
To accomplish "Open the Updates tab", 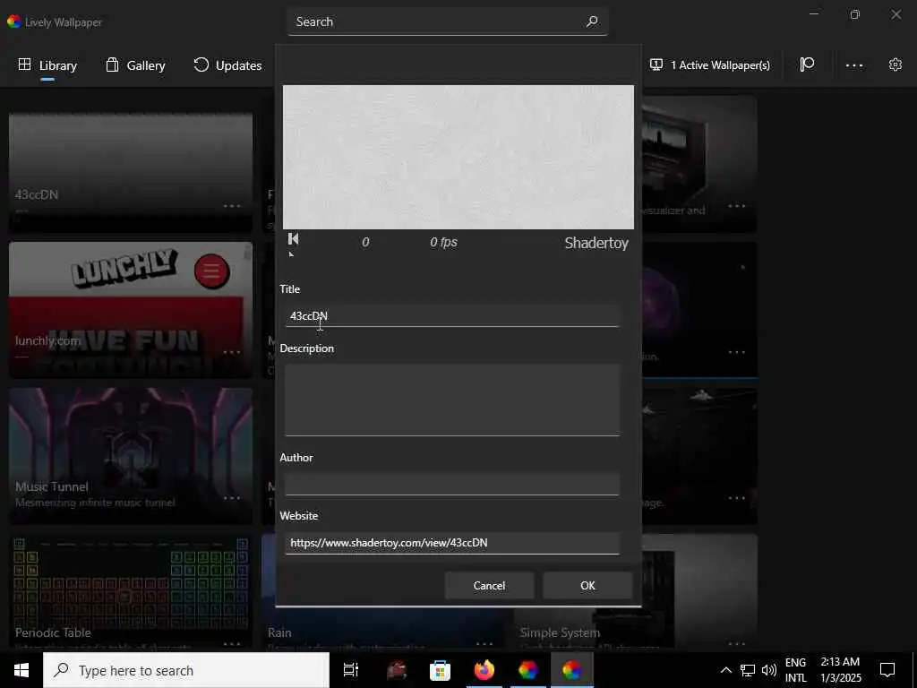I will click(227, 65).
